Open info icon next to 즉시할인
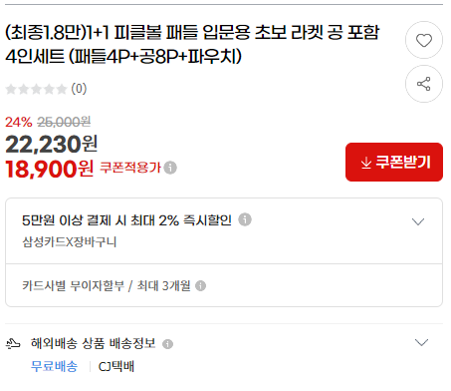This screenshot has height=391, width=451. (245, 219)
